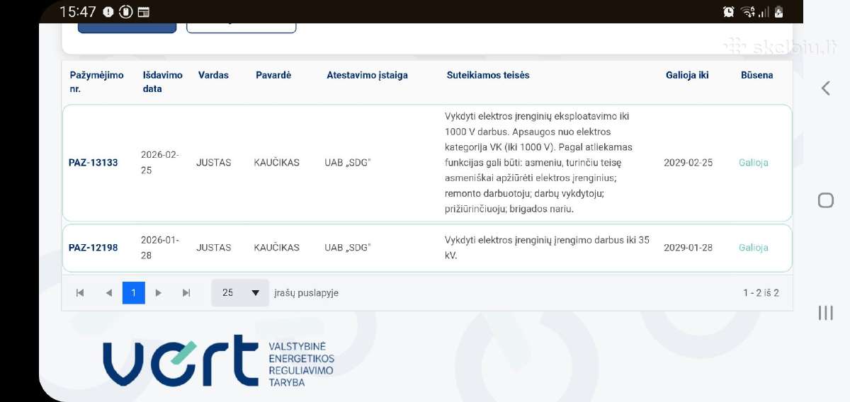Viewport: 850px width, 402px height.
Task: Click the Galioja status for PAZ-12198
Action: pos(754,248)
